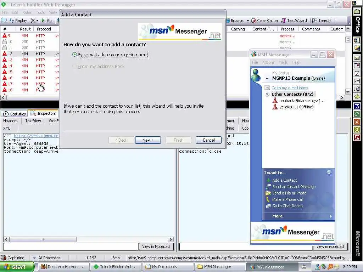Click Tearoff in Fiddler toolbar
This screenshot has height=272, width=363.
pyautogui.click(x=322, y=21)
